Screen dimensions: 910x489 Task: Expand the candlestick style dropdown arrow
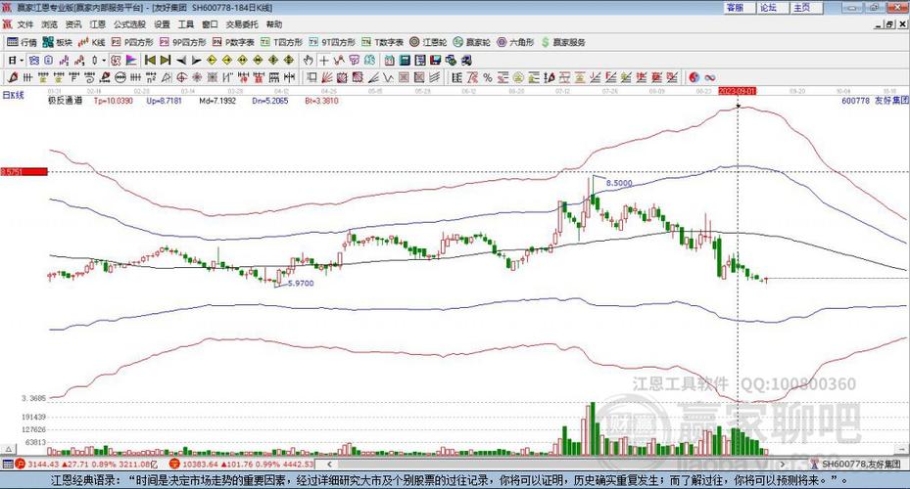coord(104,60)
